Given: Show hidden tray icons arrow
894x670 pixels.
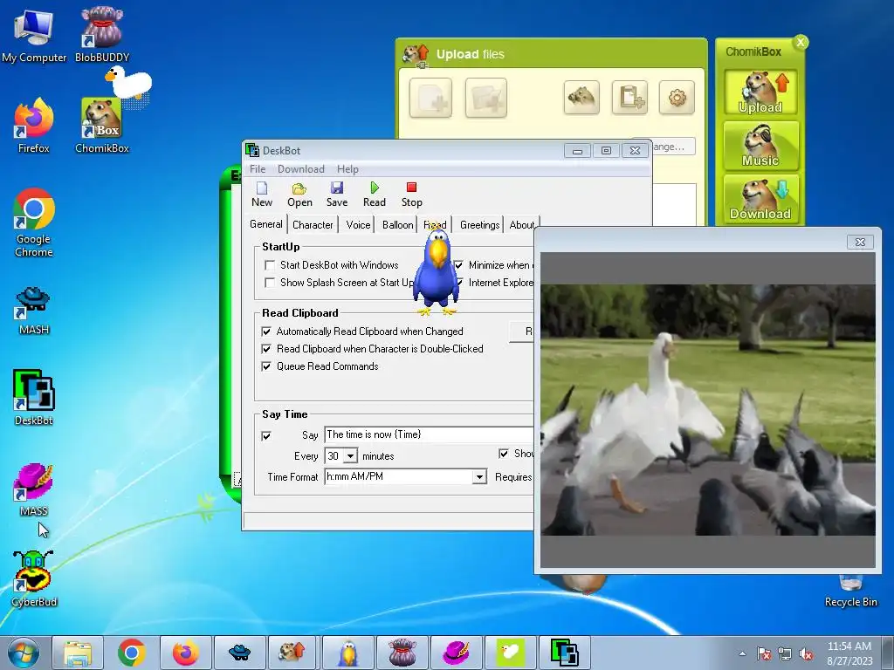Looking at the screenshot, I should coord(742,653).
